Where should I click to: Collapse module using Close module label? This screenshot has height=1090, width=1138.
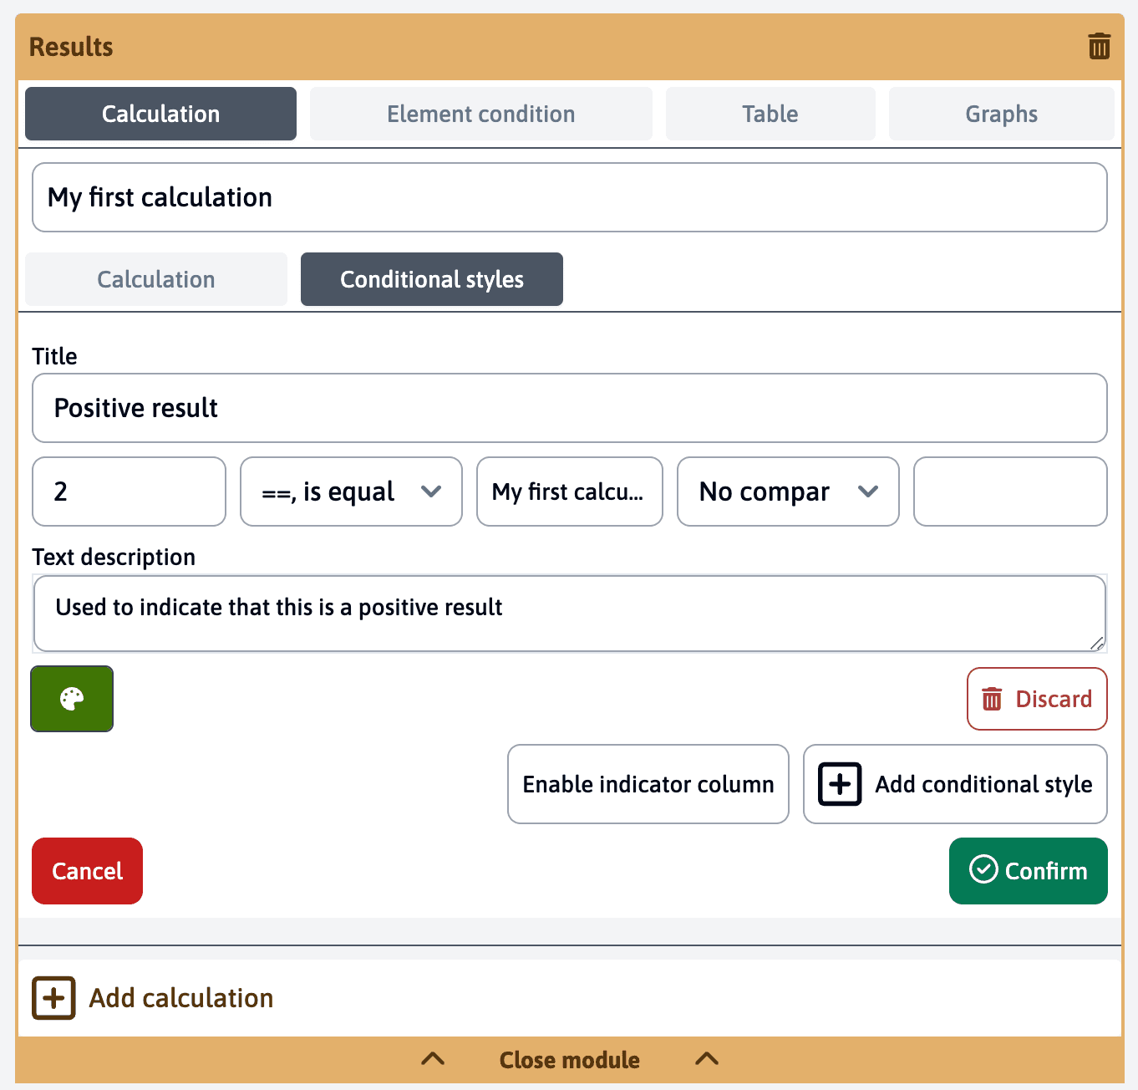coord(569,1060)
